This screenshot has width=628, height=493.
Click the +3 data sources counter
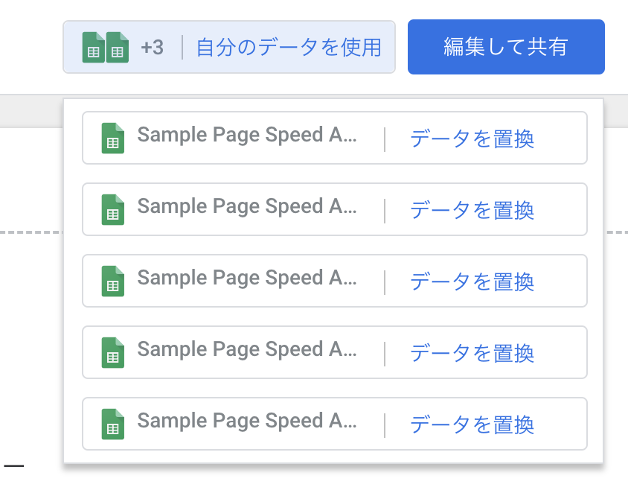[152, 48]
